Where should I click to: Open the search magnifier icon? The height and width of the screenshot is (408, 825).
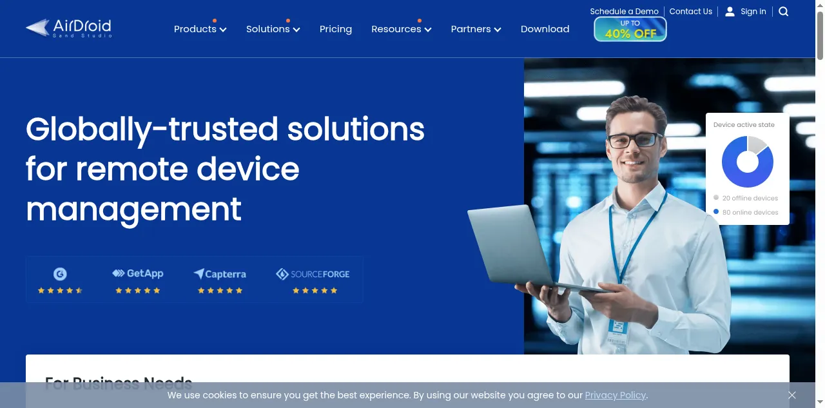[783, 12]
